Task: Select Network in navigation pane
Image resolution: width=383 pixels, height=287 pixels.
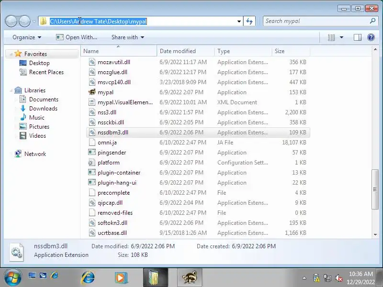Action: point(35,154)
